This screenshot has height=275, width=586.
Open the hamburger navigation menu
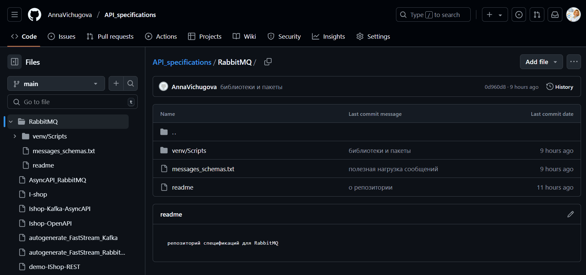click(15, 15)
